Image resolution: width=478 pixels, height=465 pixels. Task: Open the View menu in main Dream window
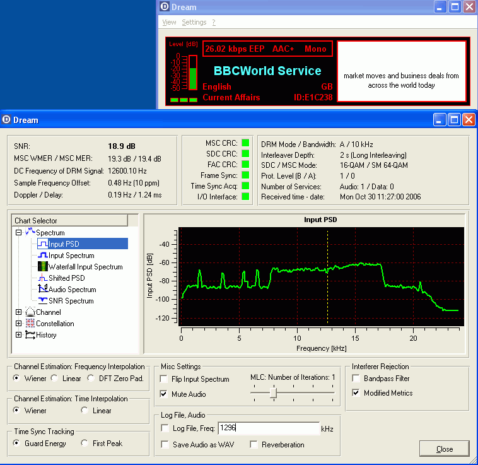point(169,22)
